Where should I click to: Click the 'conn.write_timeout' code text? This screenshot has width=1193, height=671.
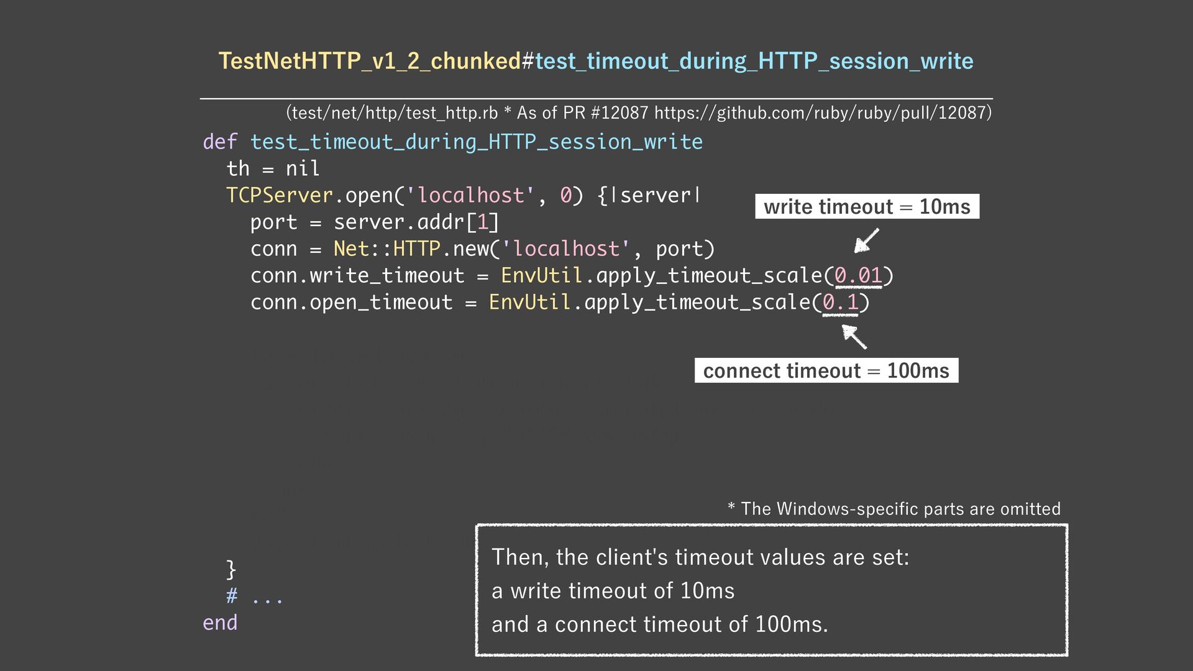click(357, 276)
